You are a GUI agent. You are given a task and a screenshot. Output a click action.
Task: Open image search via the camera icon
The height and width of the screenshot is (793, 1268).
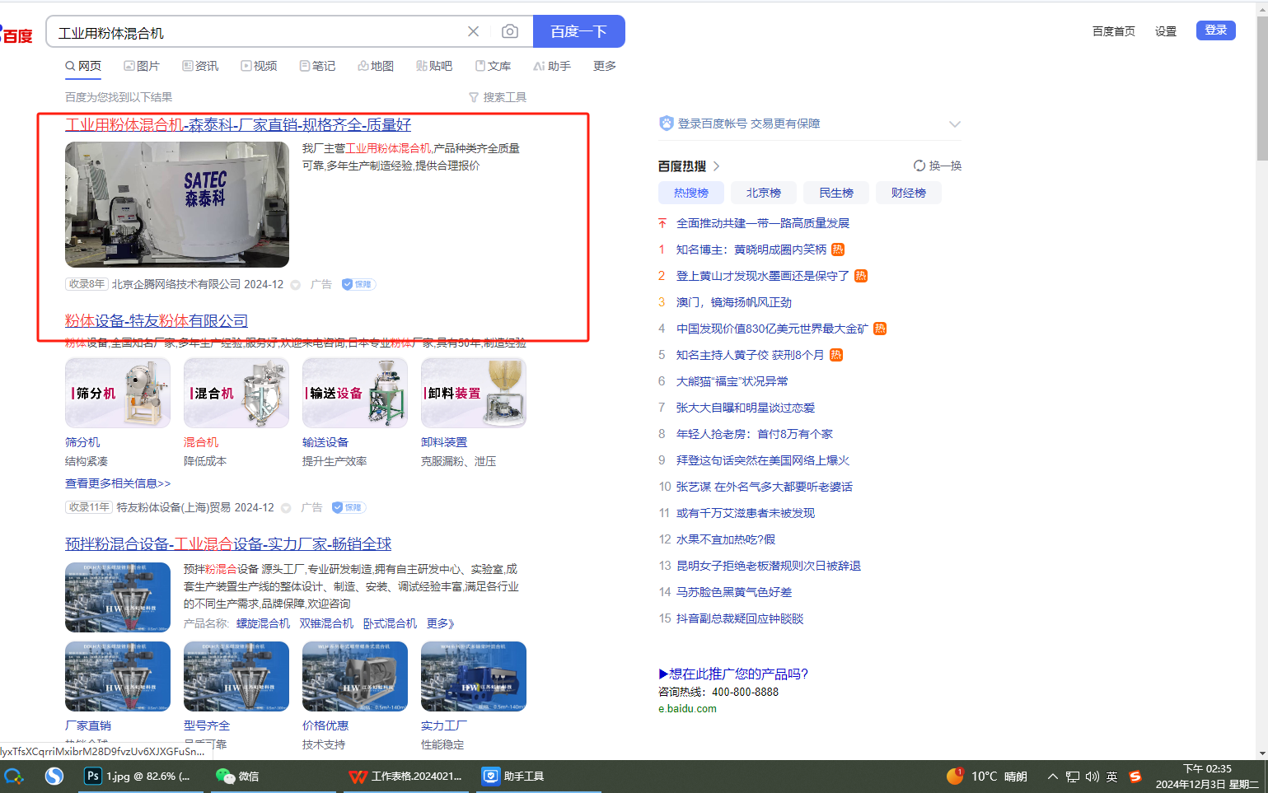(x=510, y=31)
